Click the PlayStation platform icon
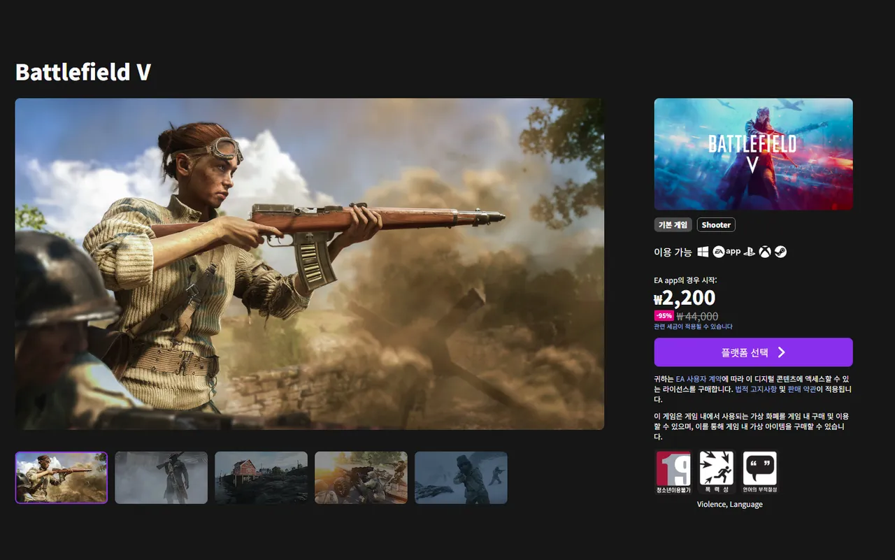Screen dimensions: 895x560 point(750,252)
